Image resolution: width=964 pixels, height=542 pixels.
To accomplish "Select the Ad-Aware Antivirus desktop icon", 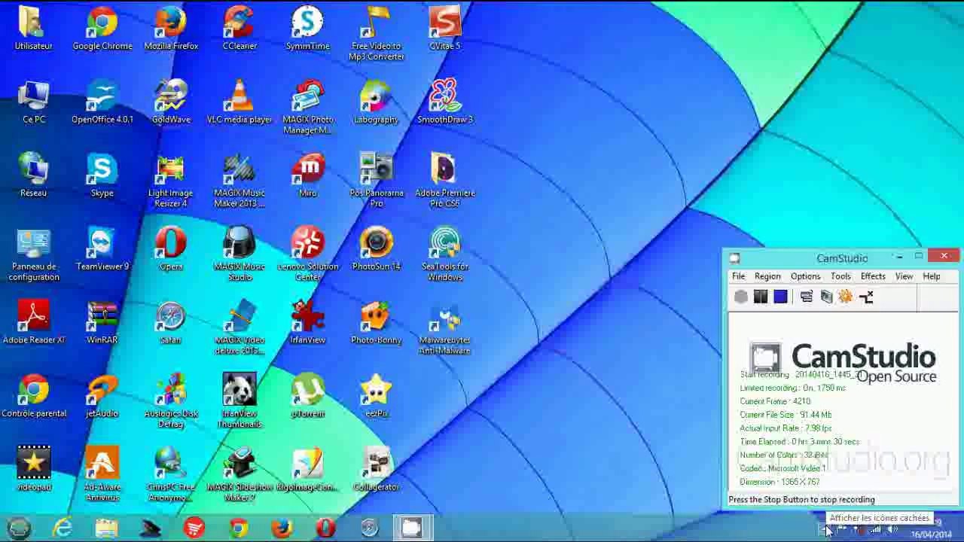I will pos(102,474).
